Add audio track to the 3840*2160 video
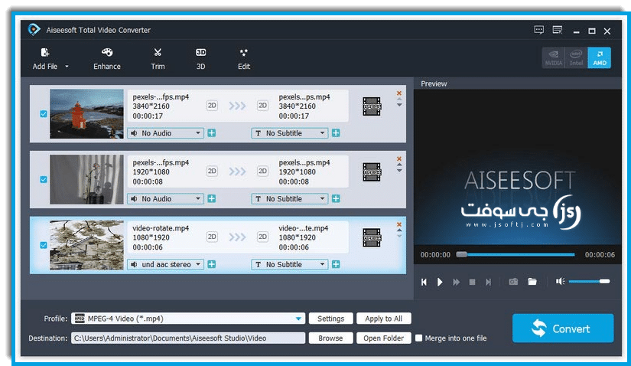 click(212, 133)
